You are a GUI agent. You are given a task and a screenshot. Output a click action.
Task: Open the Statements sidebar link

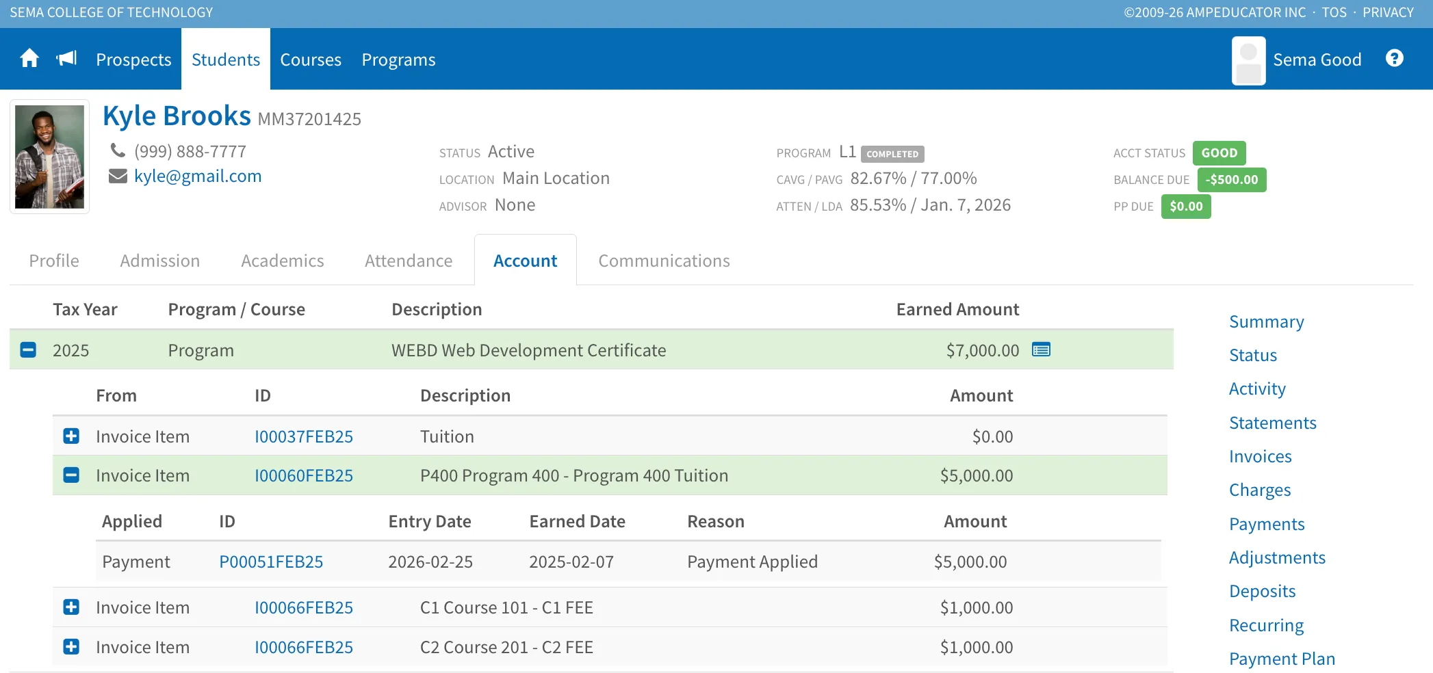click(1273, 423)
